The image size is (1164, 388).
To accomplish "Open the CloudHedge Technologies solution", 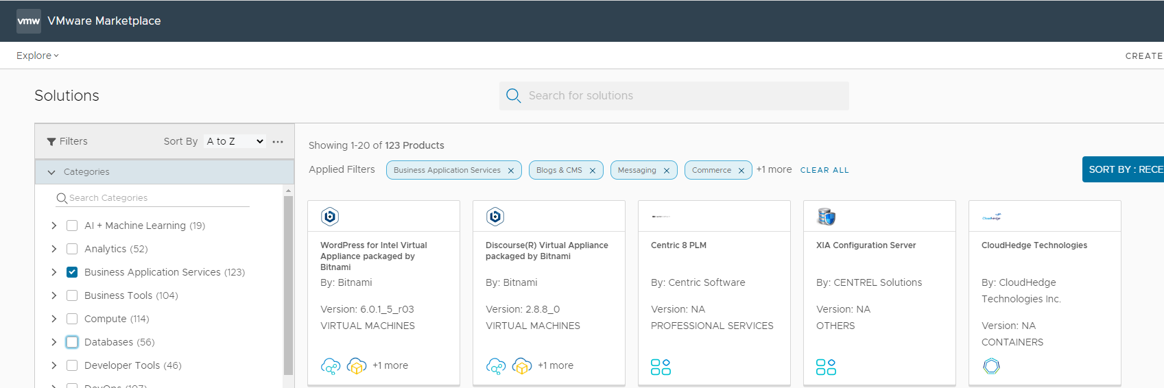I will click(x=1034, y=245).
